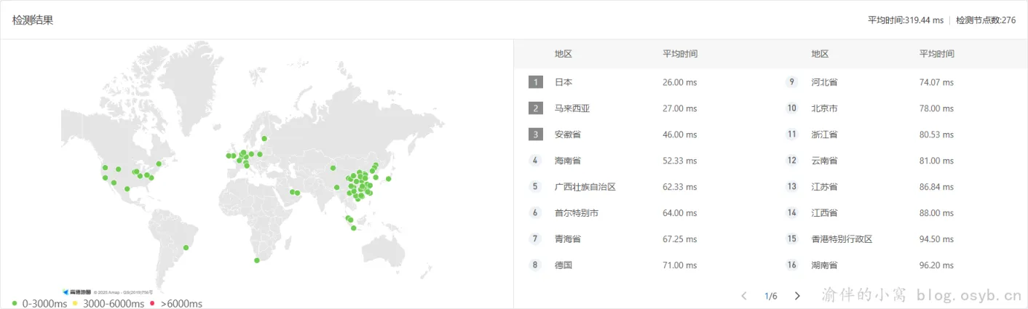Click rank 1 badge for 日本
This screenshot has width=1028, height=309.
coord(536,82)
